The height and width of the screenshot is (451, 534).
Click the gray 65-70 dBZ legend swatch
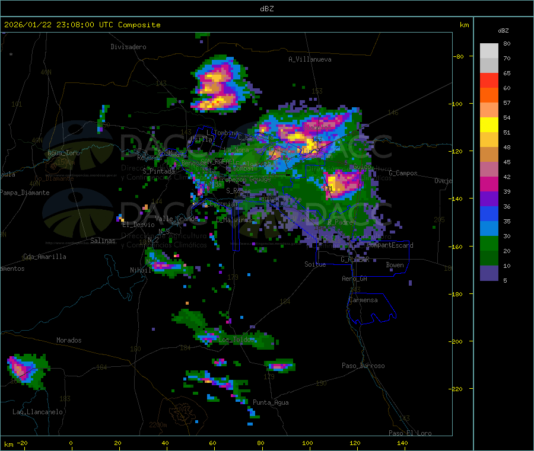[489, 66]
